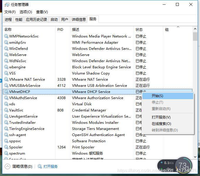200x176 pixels.
Task: Click the 打开服务 link at the bottom
Action: [51, 166]
